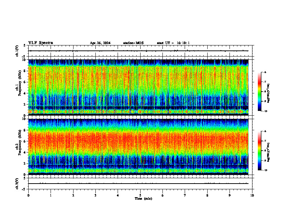This screenshot has width=284, height=219.
Task: Click the '-10' label on ch.1 color bar
Action: (x=265, y=111)
